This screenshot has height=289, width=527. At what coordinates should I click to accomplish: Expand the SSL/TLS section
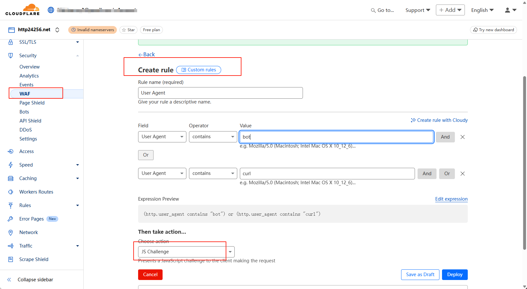pyautogui.click(x=78, y=42)
